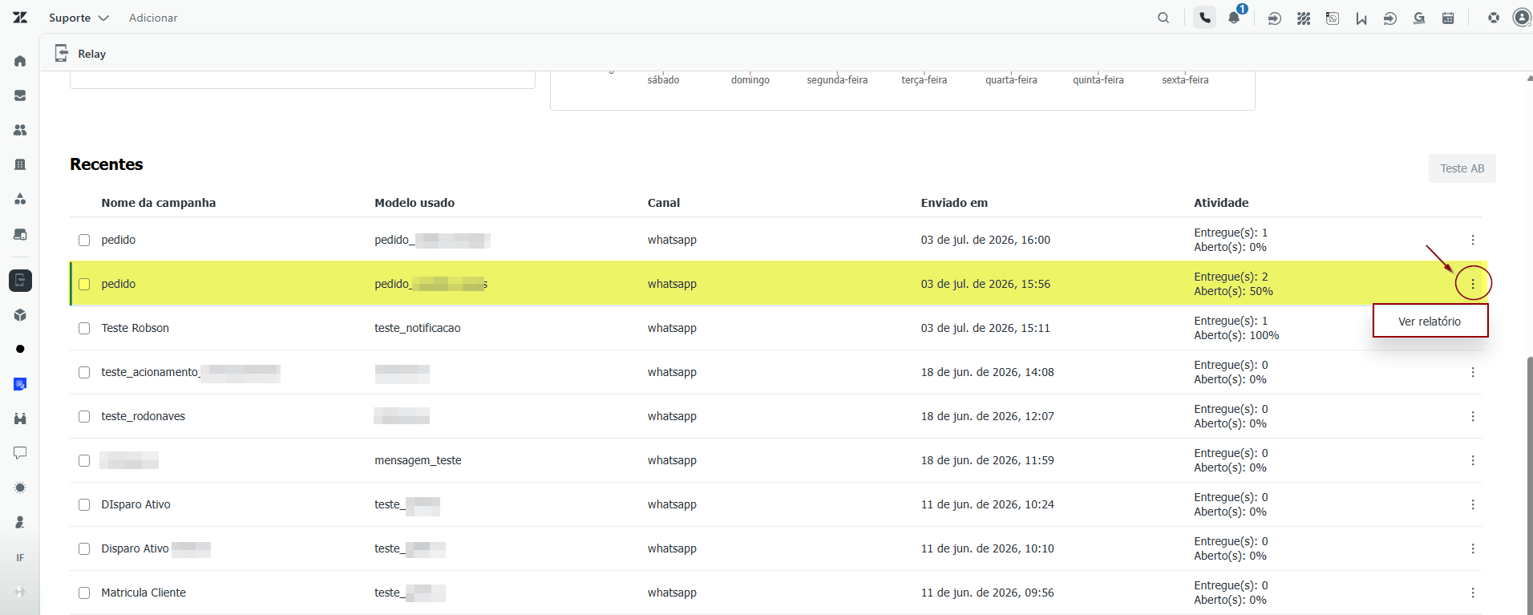Open options menu for teste_acionamento row

pyautogui.click(x=1473, y=372)
